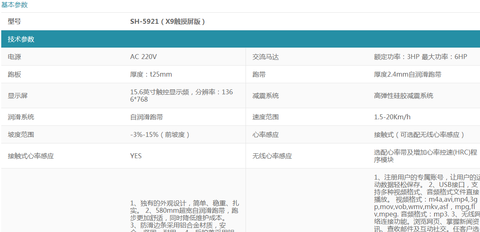Image resolution: width=480 pixels, height=232 pixels.
Task: Click the 显示屏 parameter label
Action: click(x=18, y=96)
